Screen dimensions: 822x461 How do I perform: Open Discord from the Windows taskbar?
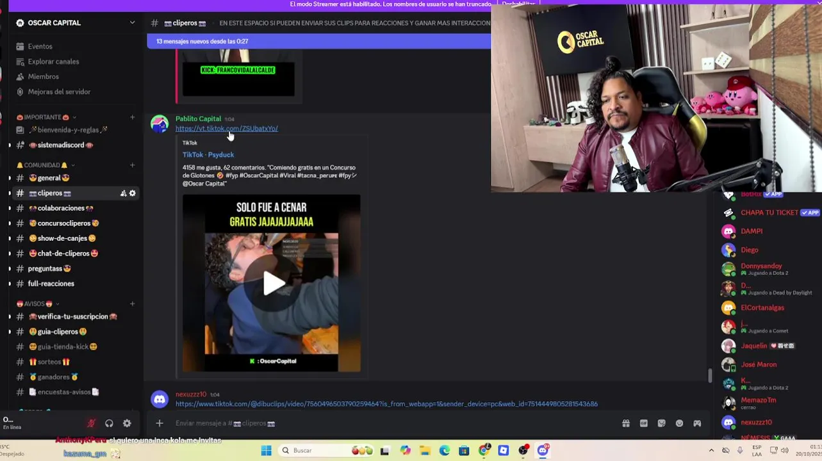543,451
